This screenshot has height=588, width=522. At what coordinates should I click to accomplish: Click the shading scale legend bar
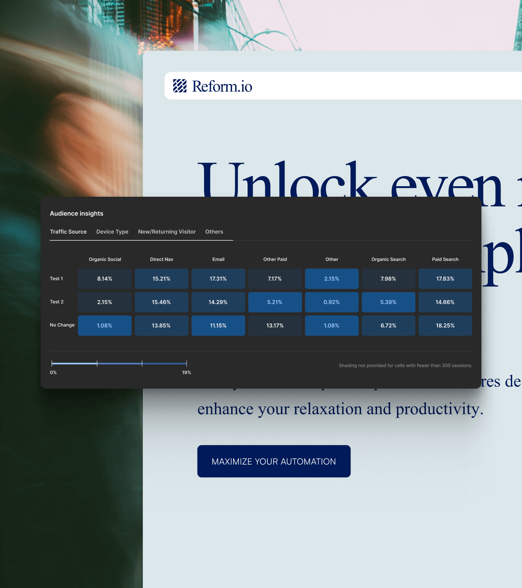tap(119, 363)
